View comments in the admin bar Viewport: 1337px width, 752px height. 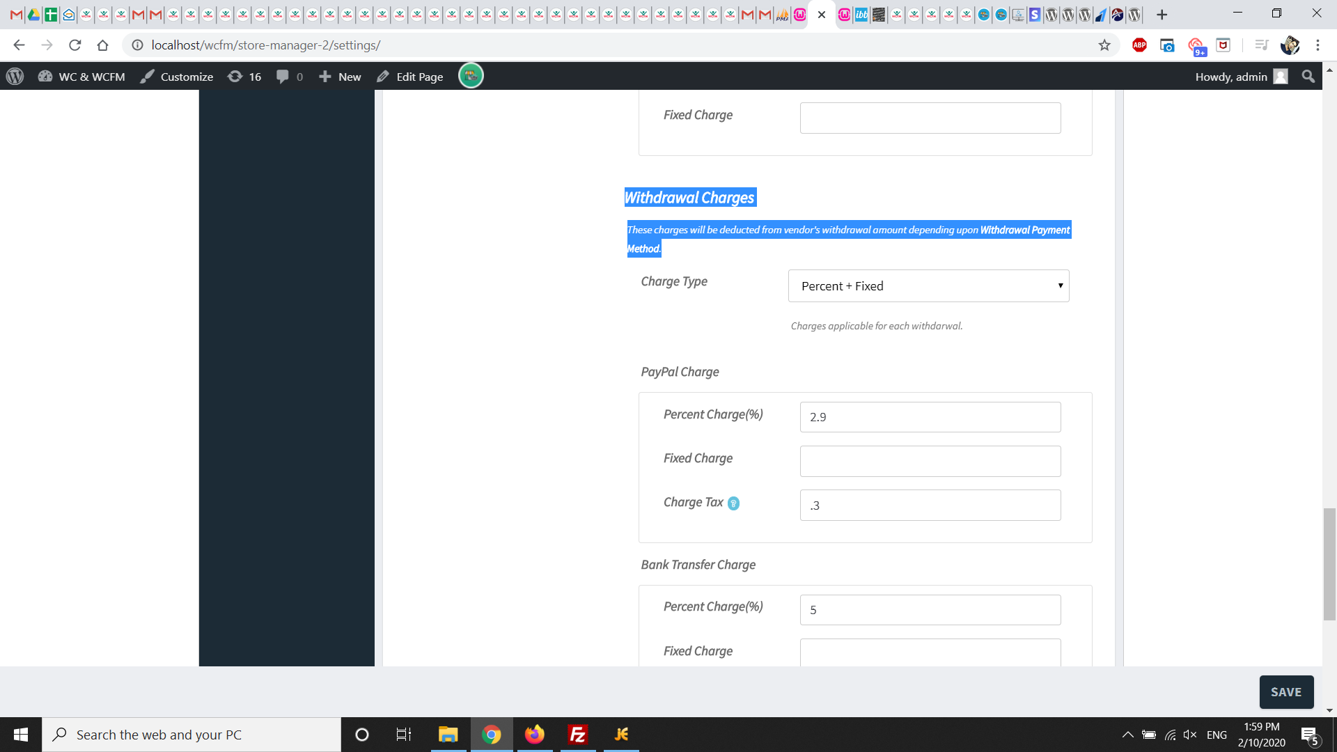(290, 77)
